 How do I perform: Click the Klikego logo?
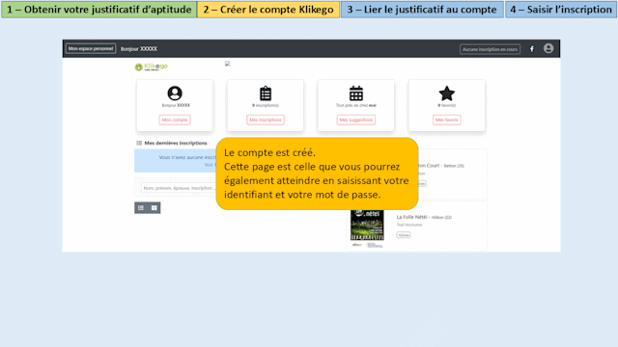coord(152,67)
